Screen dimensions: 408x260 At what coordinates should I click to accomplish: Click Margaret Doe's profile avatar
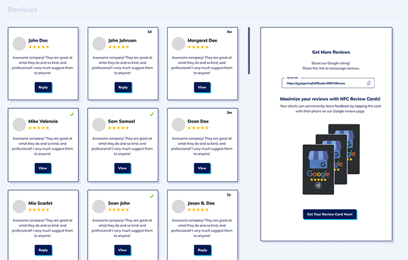tap(178, 44)
